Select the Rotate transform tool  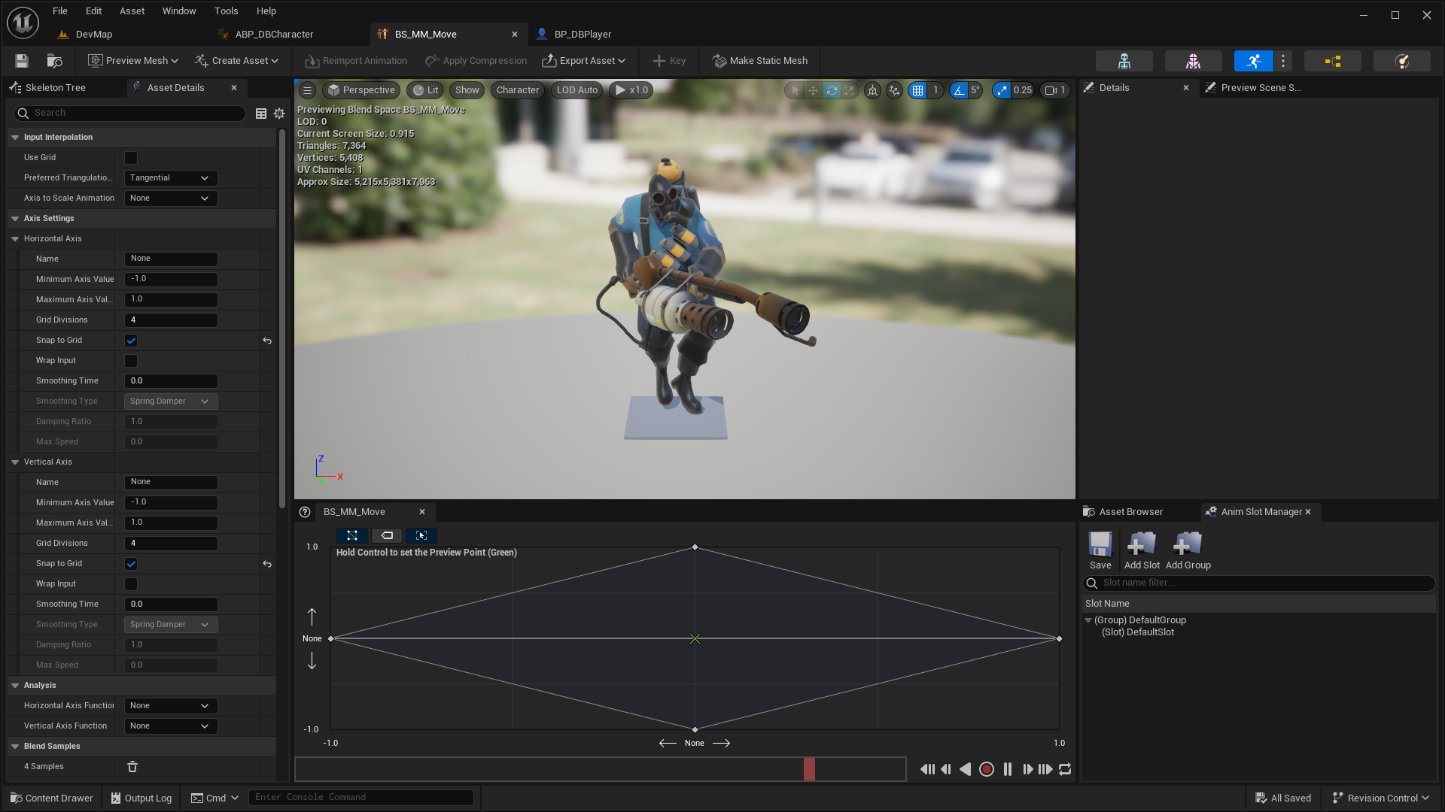(x=832, y=90)
